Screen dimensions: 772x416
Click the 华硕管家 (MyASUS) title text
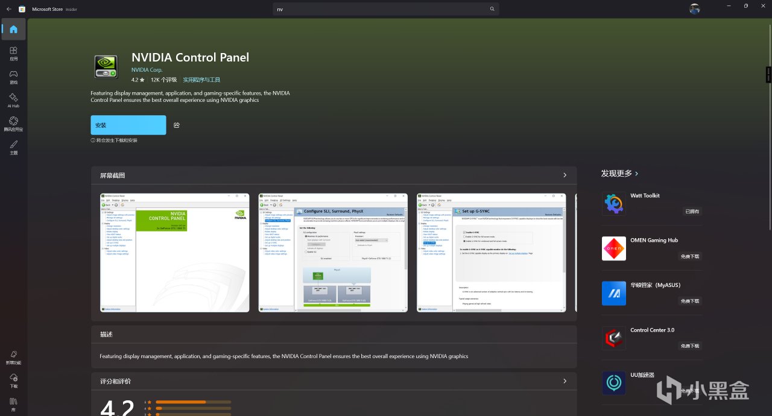tap(655, 285)
